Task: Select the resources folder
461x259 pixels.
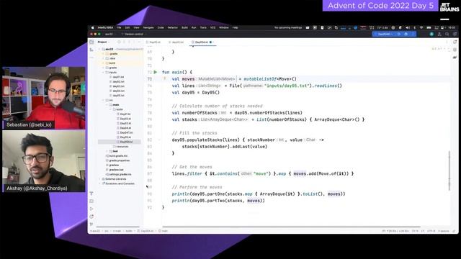Action: click(120, 147)
